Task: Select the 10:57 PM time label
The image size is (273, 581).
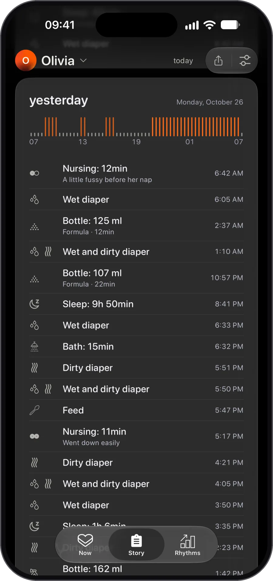Action: coord(227,278)
